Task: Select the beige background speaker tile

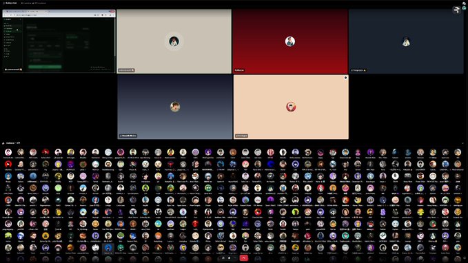Action: coord(174,41)
